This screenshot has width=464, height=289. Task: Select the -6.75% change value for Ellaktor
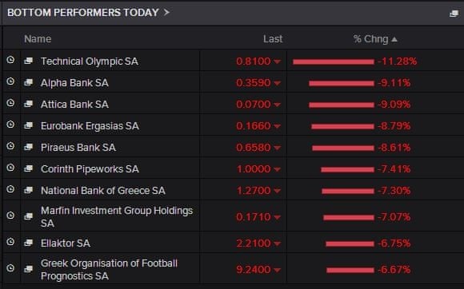pyautogui.click(x=394, y=243)
